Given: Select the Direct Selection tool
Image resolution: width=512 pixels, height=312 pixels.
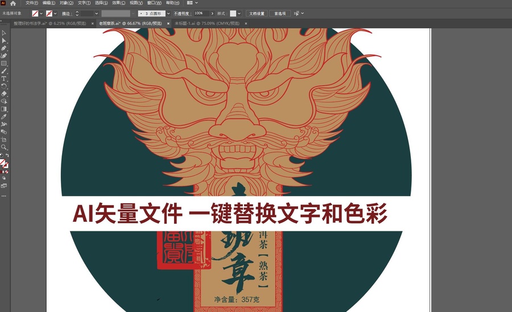Looking at the screenshot, I should (x=4, y=40).
